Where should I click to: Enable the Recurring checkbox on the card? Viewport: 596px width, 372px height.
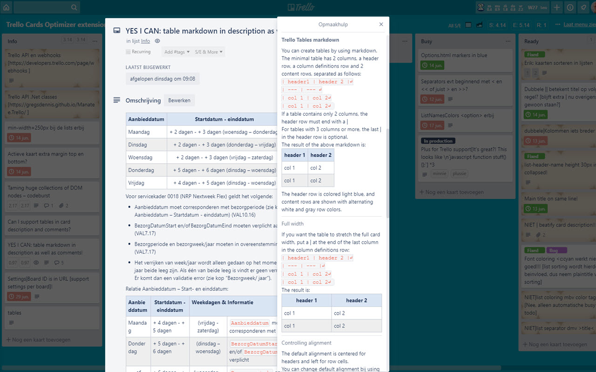pos(128,52)
